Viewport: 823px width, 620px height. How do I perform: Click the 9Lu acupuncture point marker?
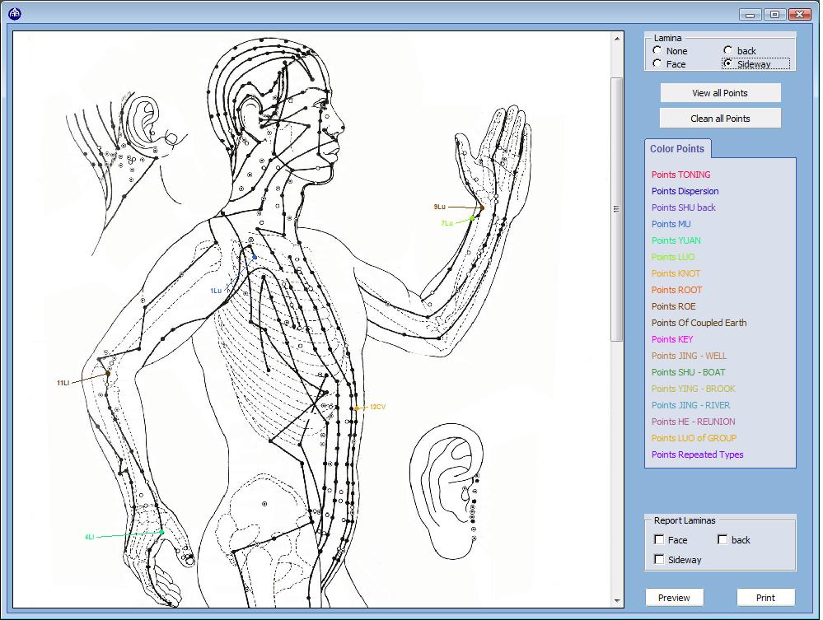point(481,207)
